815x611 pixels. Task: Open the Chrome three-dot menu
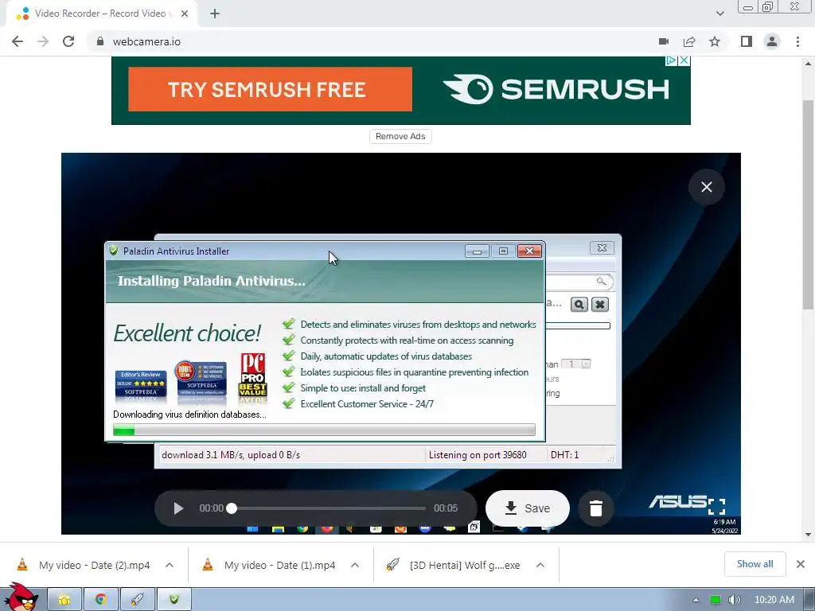[797, 41]
